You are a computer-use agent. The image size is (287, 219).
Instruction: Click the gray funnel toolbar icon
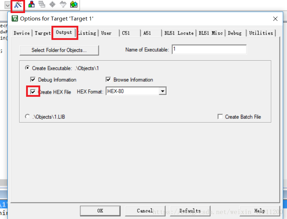(x=63, y=4)
